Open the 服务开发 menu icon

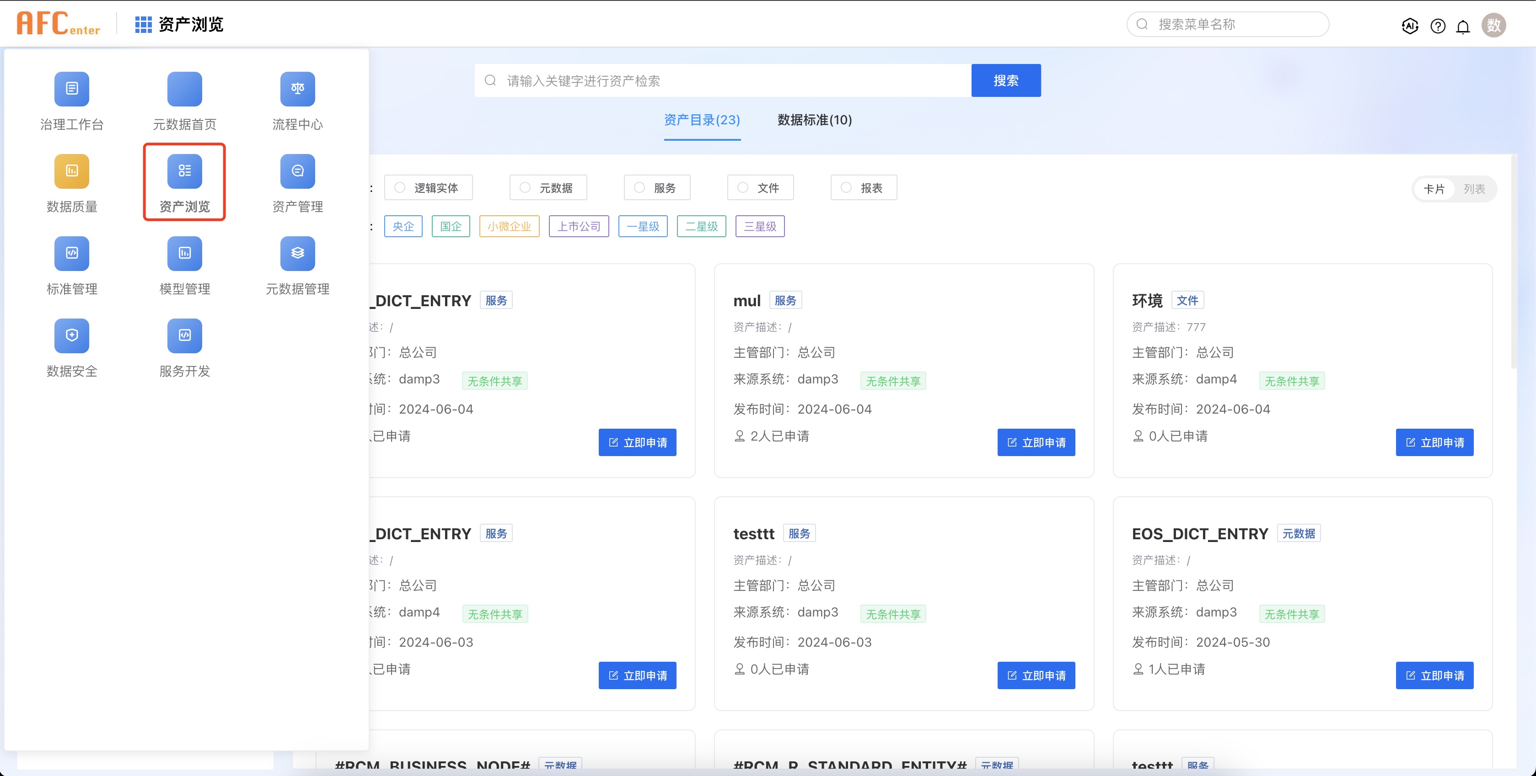184,335
